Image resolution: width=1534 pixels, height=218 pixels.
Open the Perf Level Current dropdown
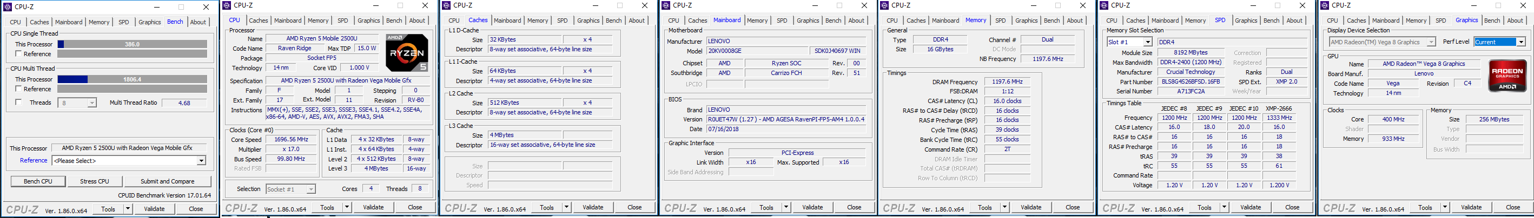coord(1521,42)
